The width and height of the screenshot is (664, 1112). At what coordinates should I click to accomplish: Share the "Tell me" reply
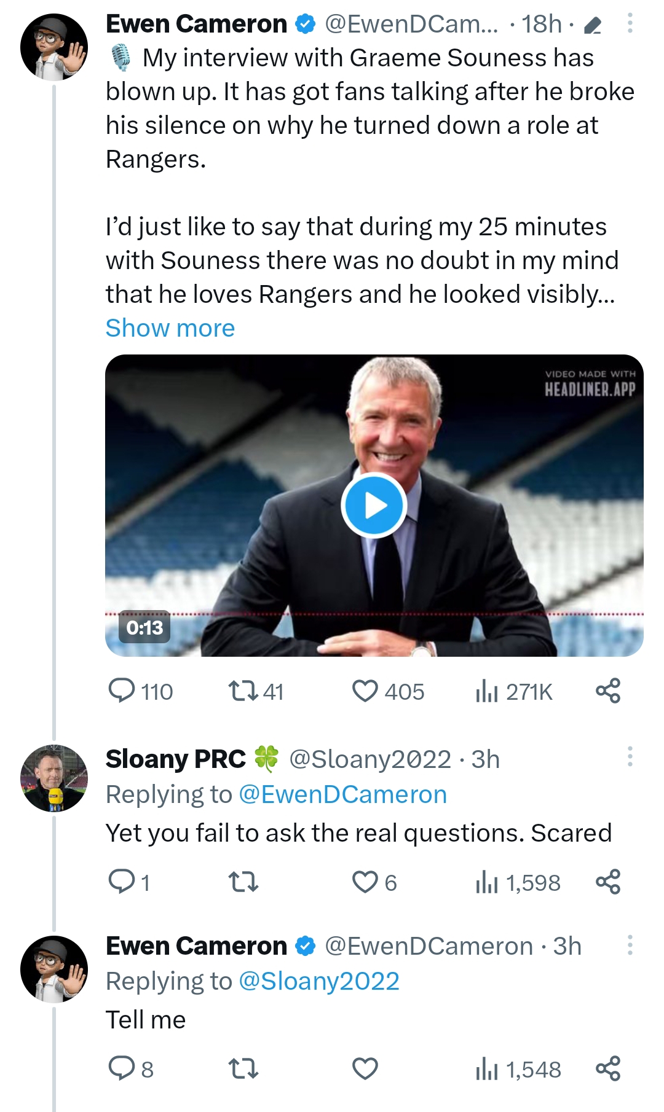[x=608, y=1069]
